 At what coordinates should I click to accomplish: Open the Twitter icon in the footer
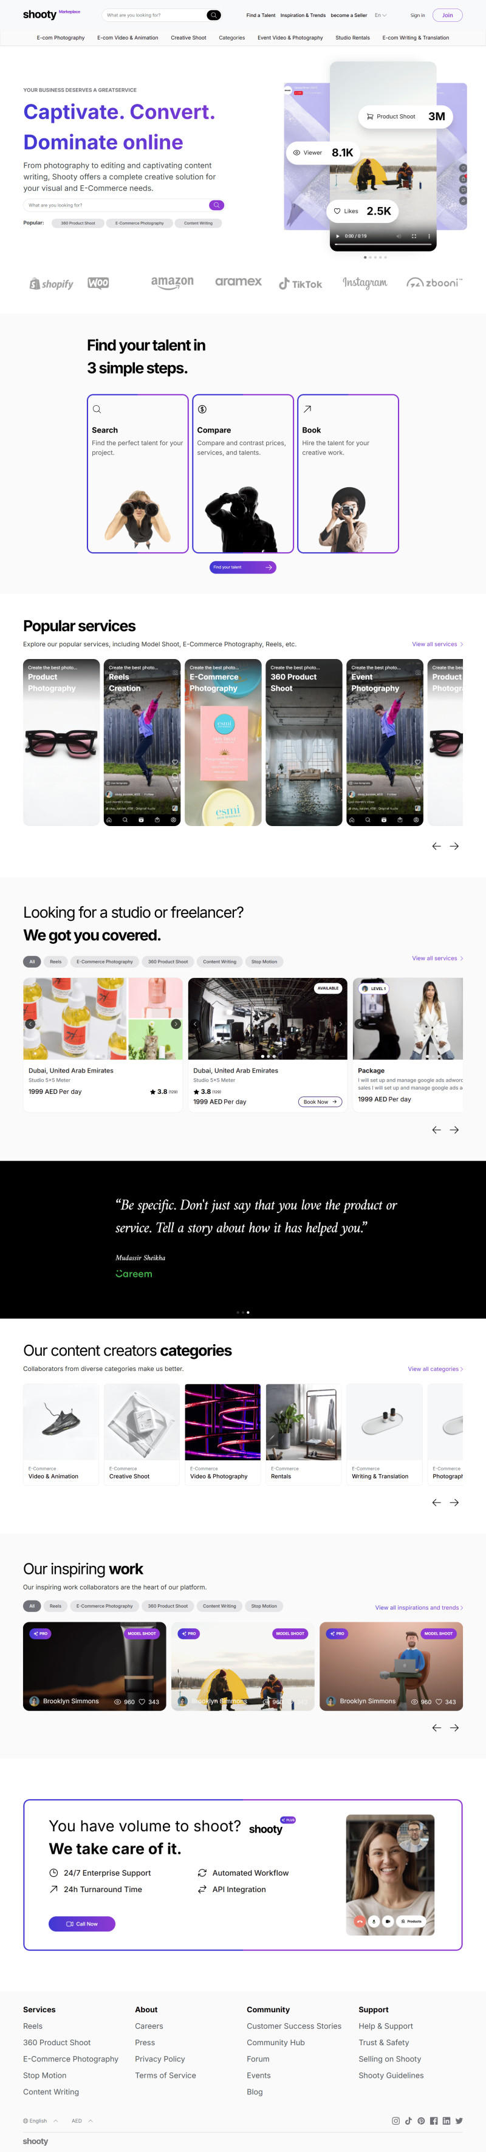[459, 2120]
